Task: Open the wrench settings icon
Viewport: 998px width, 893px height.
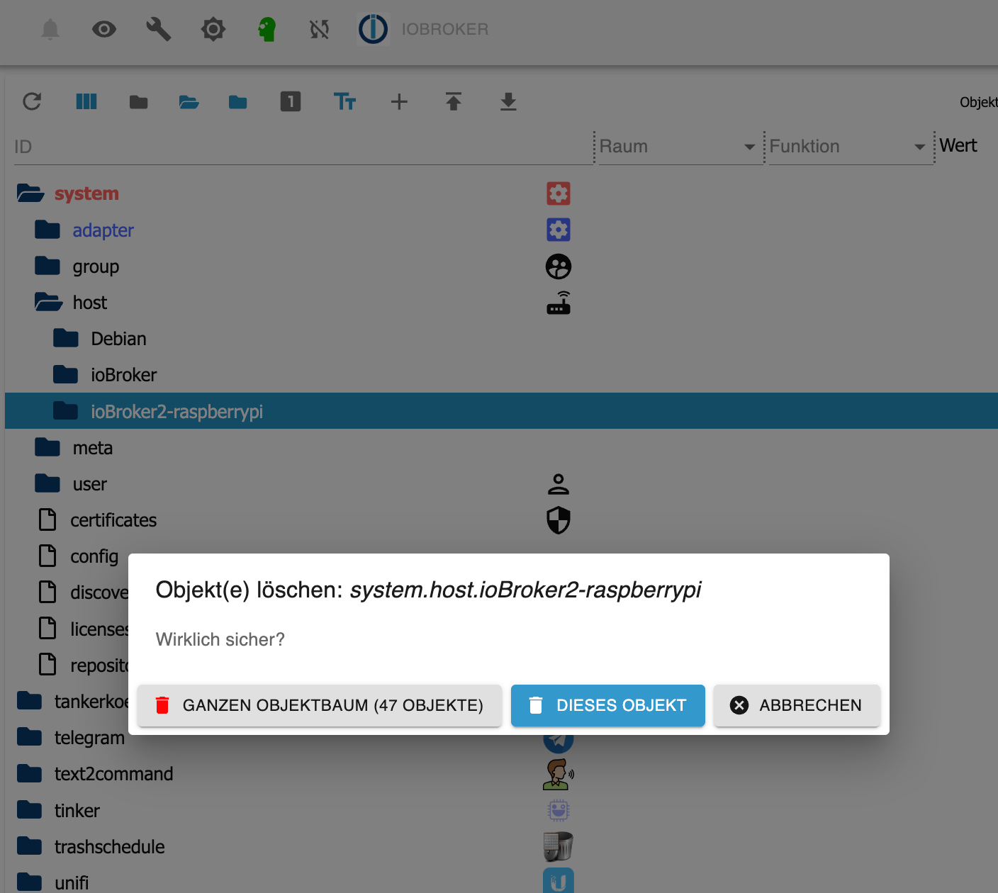Action: click(x=159, y=29)
